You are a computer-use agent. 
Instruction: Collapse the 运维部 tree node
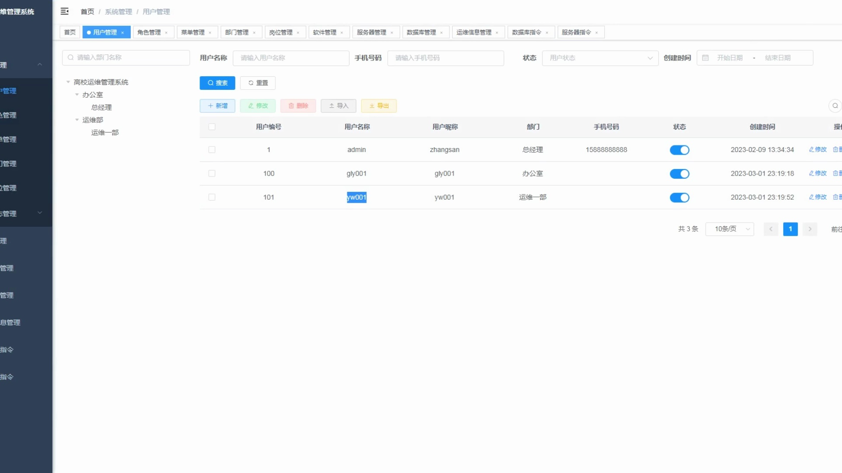(x=77, y=120)
